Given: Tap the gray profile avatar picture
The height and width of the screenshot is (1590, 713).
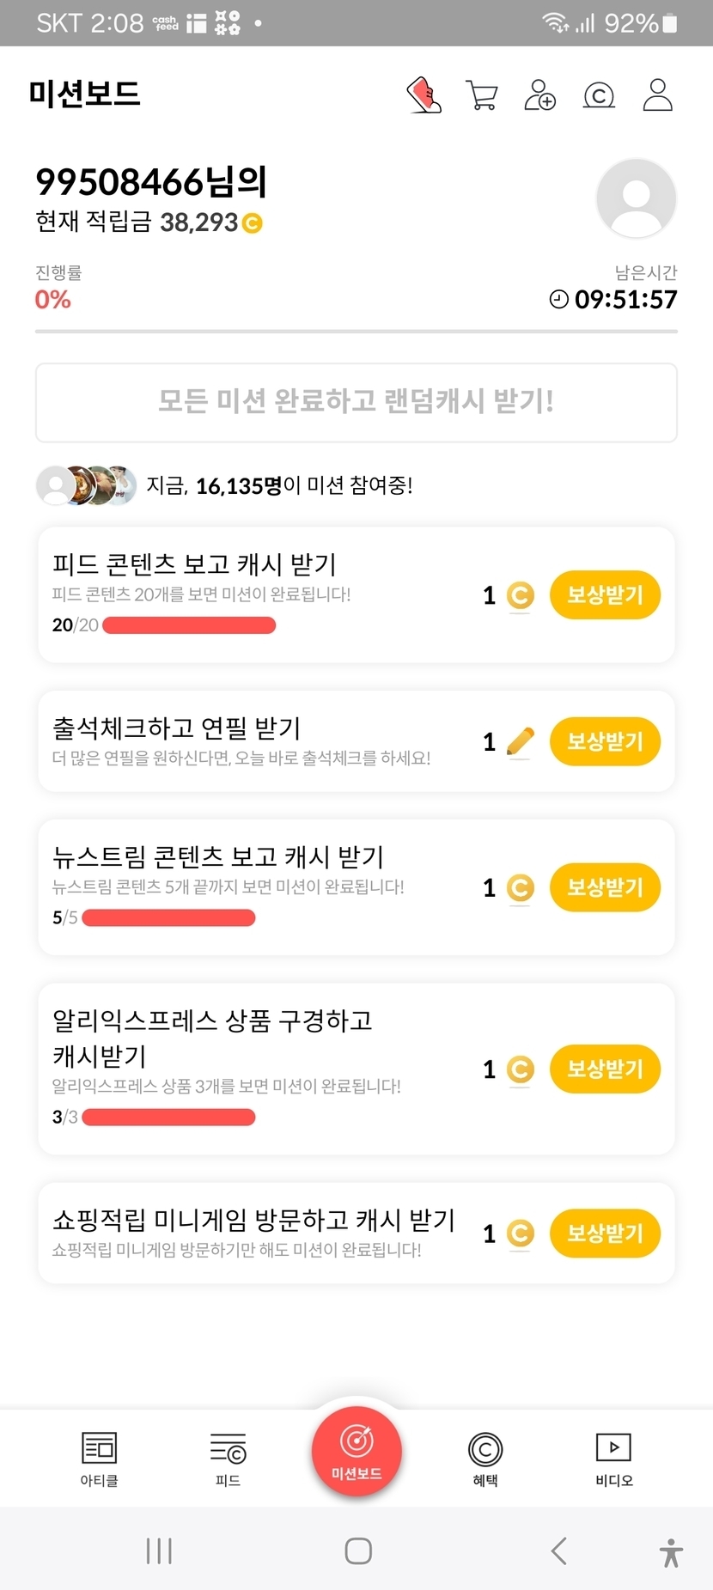Looking at the screenshot, I should tap(636, 198).
